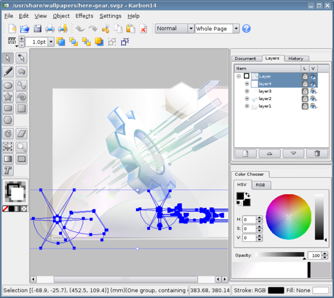This screenshot has height=298, width=334.
Task: Toggle lock of layer4
Action: point(305,84)
